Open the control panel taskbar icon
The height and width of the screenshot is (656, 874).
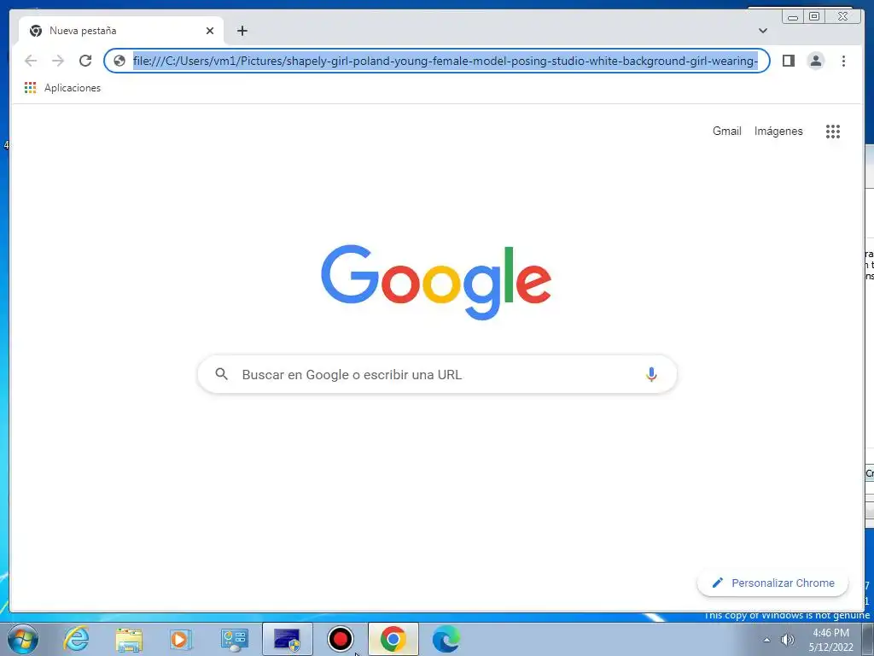point(234,639)
